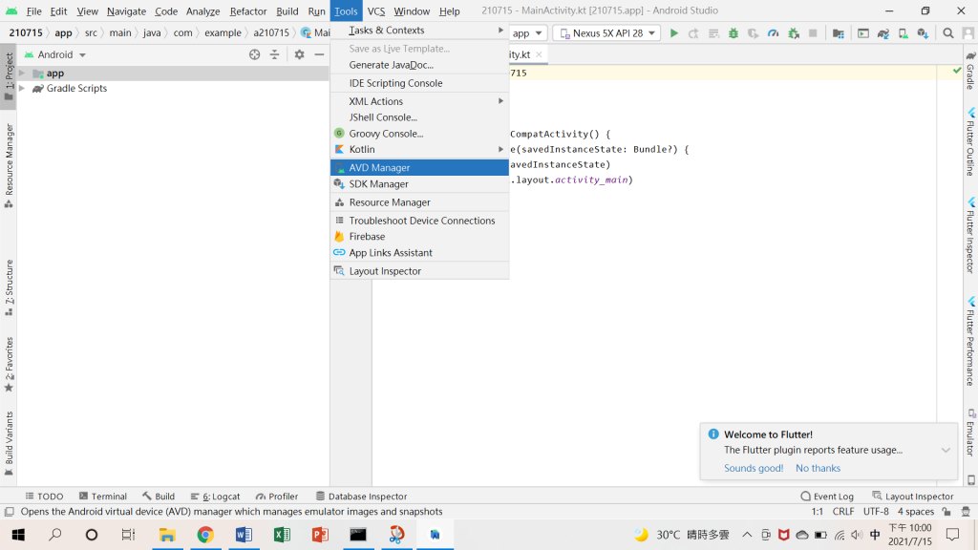Screen dimensions: 978x550
Task: Expand the Flutter notification chevron
Action: point(946,451)
